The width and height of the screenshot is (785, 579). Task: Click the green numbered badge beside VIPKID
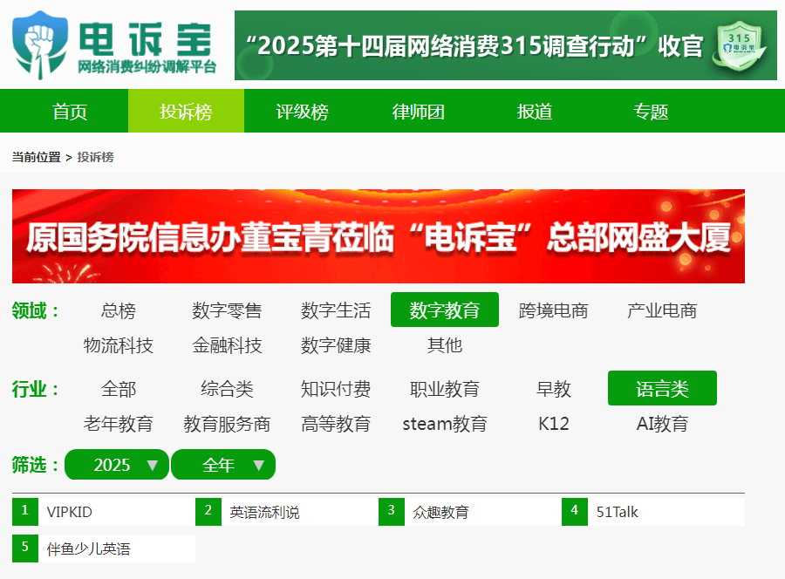24,511
